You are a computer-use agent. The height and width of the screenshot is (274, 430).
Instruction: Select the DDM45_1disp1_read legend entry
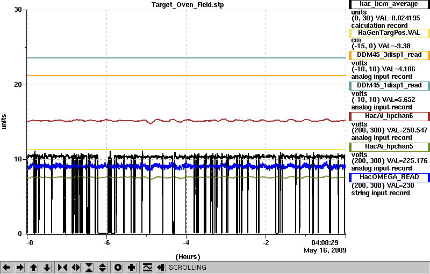click(389, 86)
